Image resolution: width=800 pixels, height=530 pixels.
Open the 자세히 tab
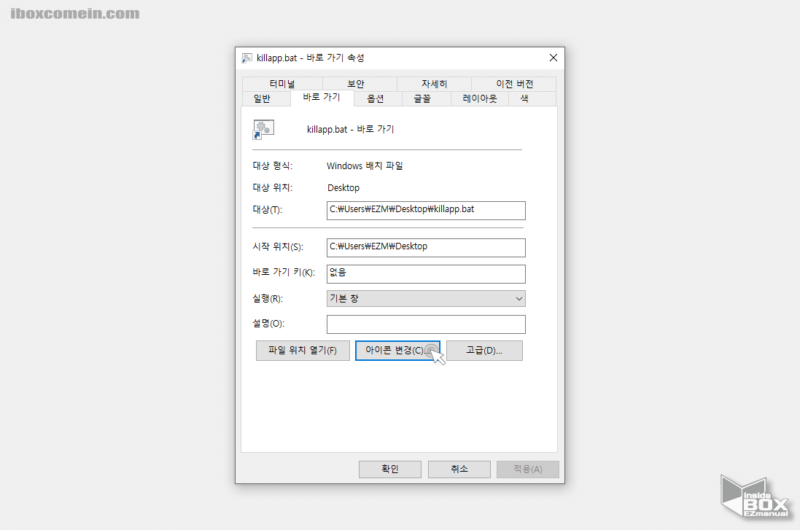pyautogui.click(x=433, y=83)
